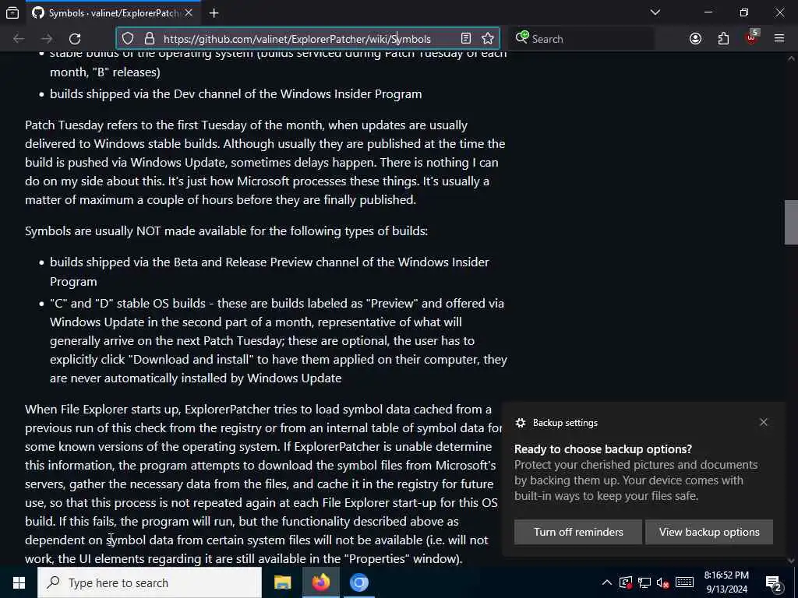Click the Type here to search box

150,582
